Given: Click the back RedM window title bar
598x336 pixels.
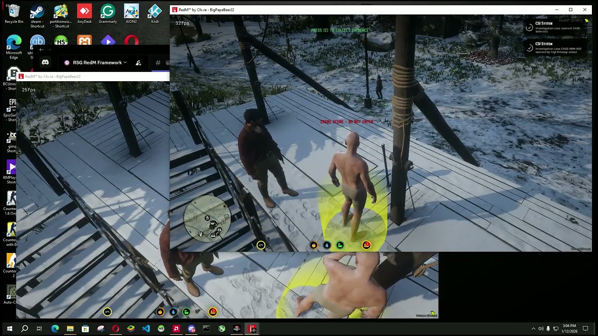Looking at the screenshot, I should coord(93,77).
